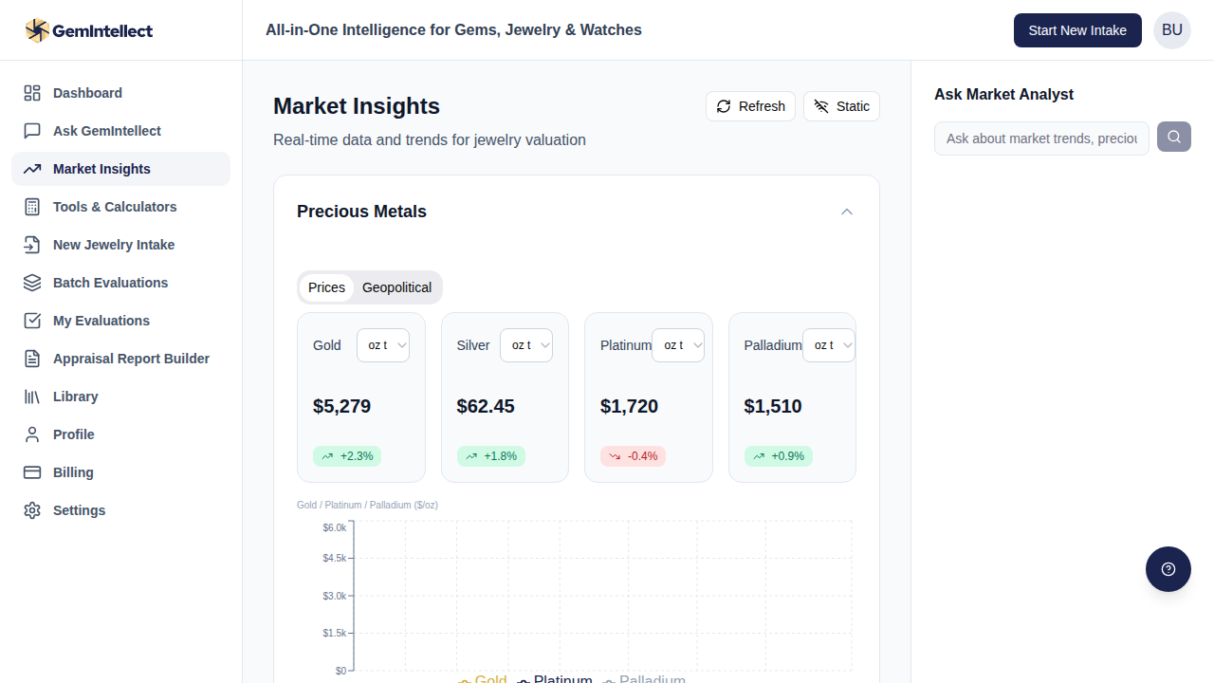The image size is (1214, 683).
Task: Click the Appraisal Report Builder icon
Action: tap(31, 358)
